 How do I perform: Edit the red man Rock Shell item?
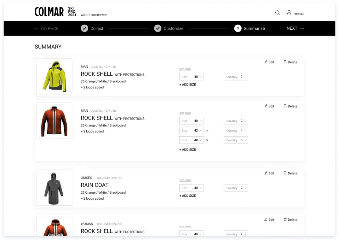pos(269,106)
